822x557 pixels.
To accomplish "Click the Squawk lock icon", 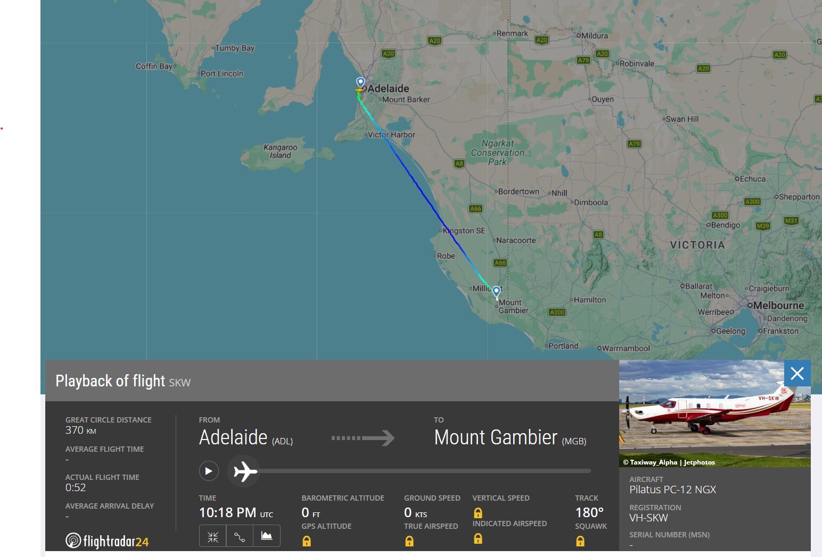I will click(579, 542).
